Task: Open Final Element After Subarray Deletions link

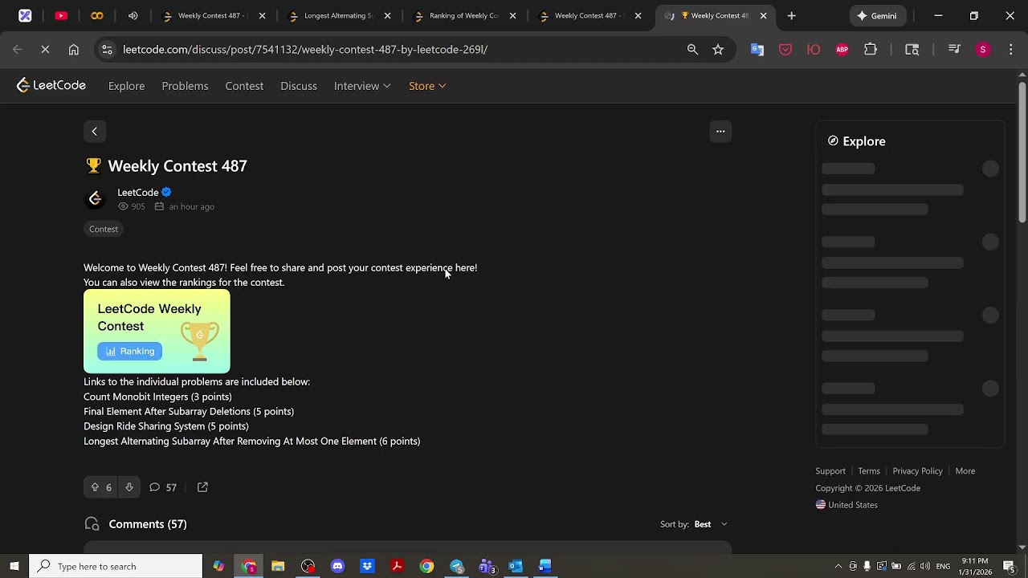Action: [189, 411]
